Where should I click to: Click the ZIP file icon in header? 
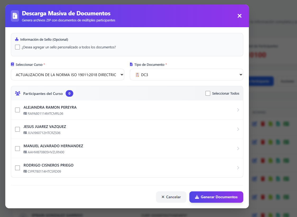(x=15, y=16)
